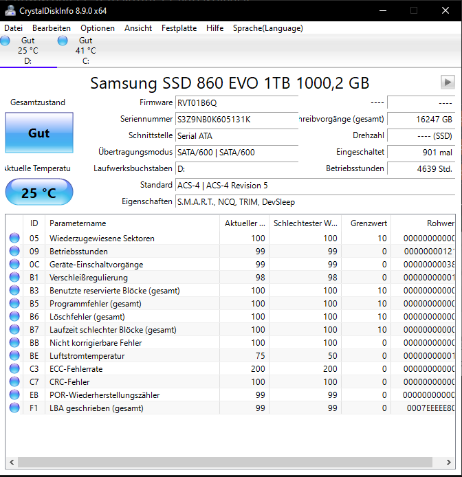Open the Festplatte menu
462x477 pixels.
[179, 28]
